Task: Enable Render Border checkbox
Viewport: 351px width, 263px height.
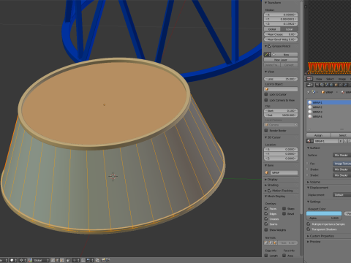Action: (266, 131)
